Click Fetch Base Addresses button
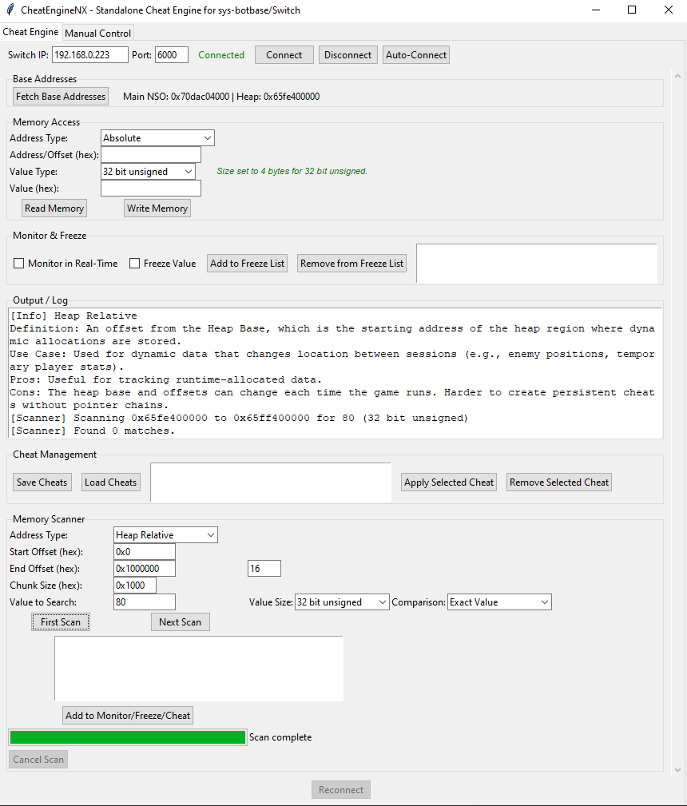 pos(61,96)
